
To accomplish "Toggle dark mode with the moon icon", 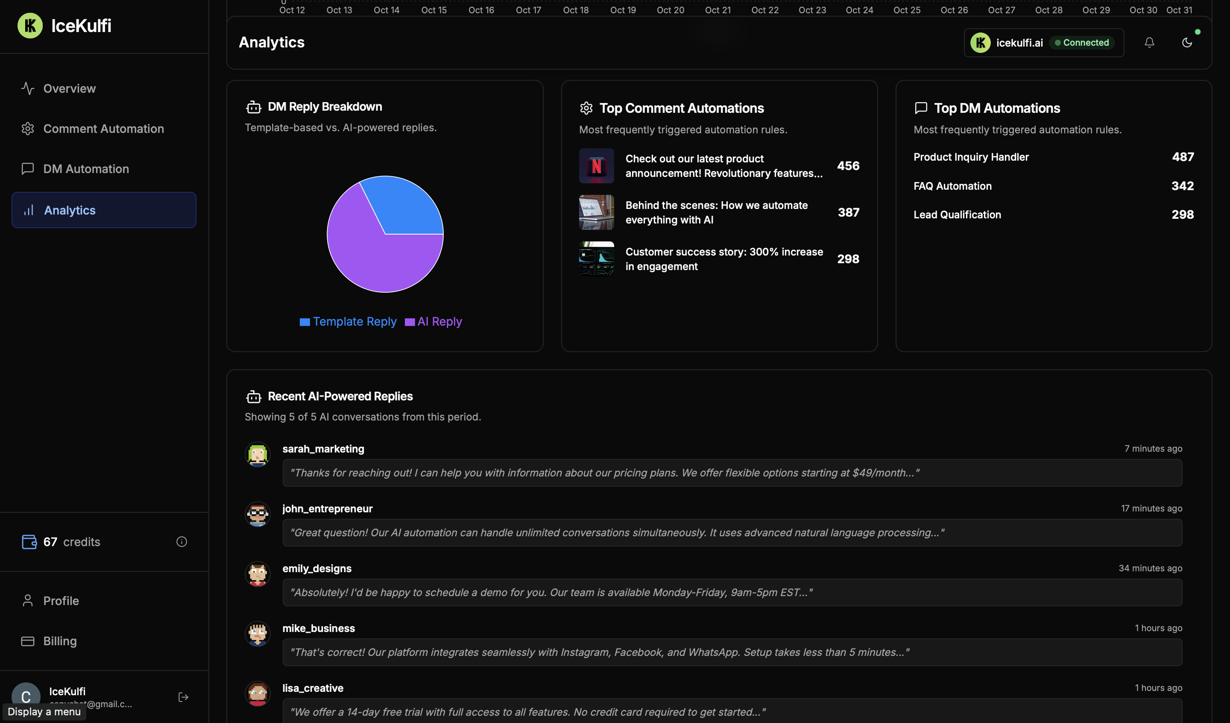I will [x=1187, y=42].
